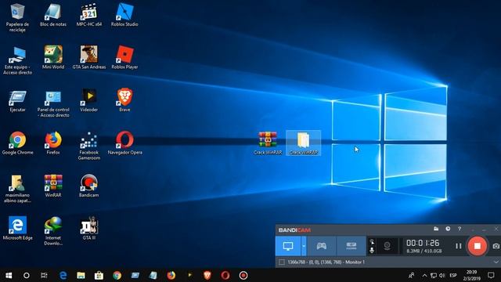
Task: Launch Brave from the taskbar
Action: [x=207, y=275]
